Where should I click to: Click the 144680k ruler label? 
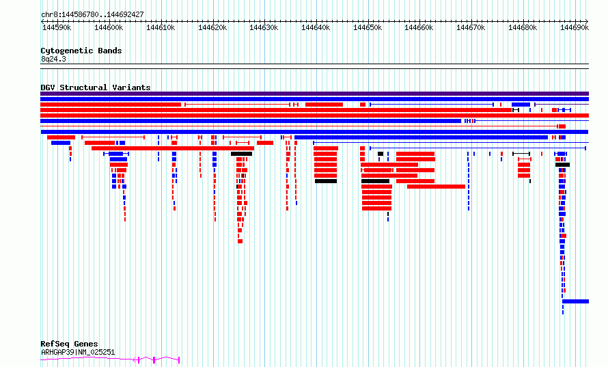523,27
